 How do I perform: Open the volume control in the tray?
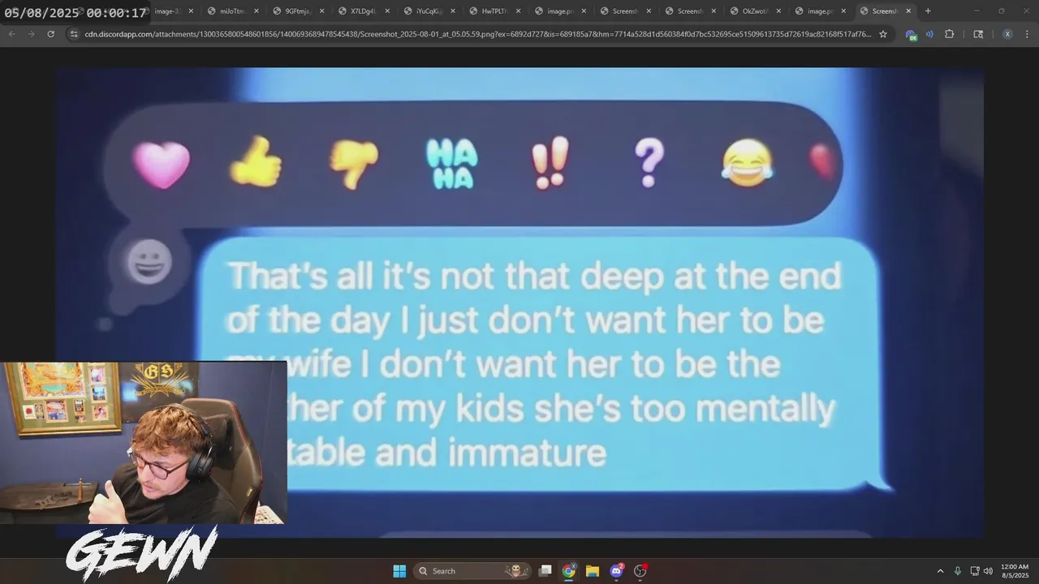pos(988,571)
